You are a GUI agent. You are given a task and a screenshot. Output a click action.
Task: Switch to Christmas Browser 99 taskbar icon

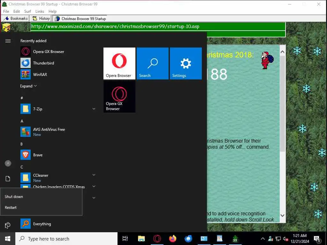pos(235,239)
